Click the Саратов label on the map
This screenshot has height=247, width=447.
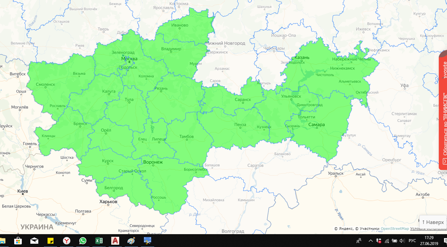coord(255,165)
